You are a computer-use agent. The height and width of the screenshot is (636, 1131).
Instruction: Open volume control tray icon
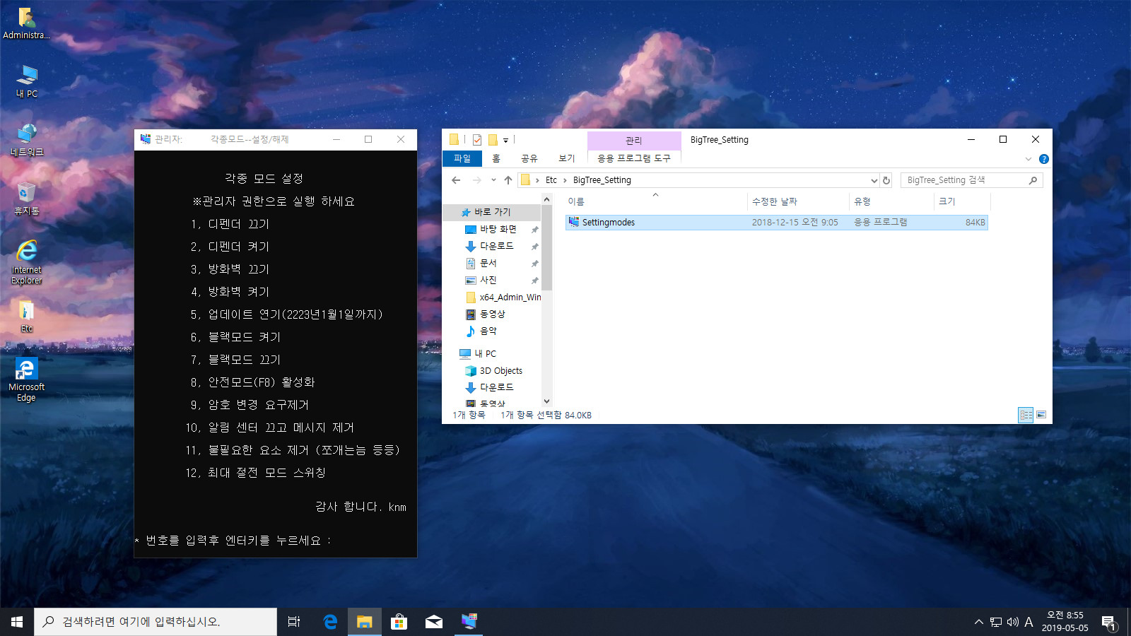pyautogui.click(x=1012, y=622)
